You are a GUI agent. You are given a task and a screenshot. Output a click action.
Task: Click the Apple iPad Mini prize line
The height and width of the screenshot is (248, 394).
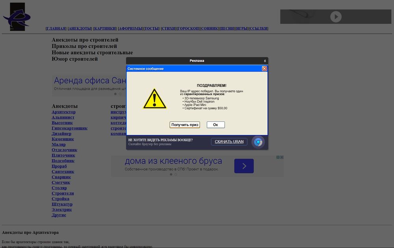(x=195, y=105)
